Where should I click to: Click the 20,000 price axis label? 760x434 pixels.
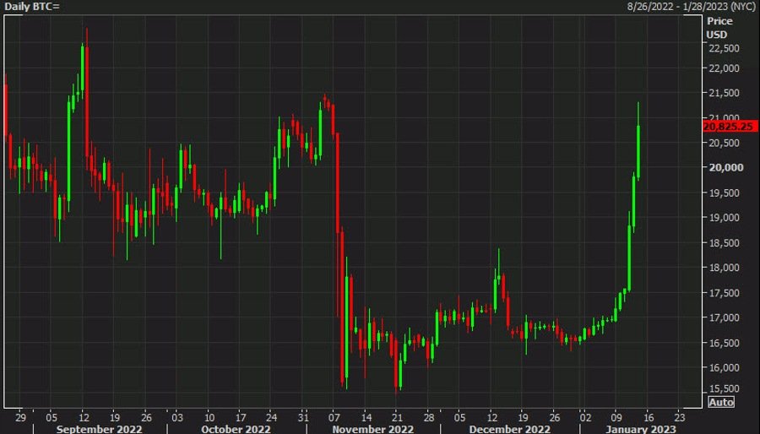pos(724,167)
